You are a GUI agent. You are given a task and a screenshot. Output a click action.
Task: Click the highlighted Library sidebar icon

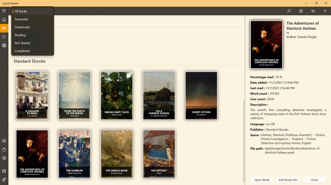tap(4, 28)
